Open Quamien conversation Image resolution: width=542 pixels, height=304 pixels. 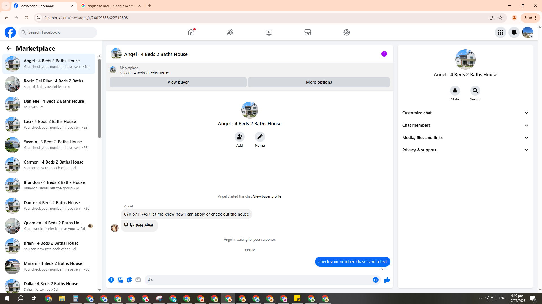pos(49,226)
